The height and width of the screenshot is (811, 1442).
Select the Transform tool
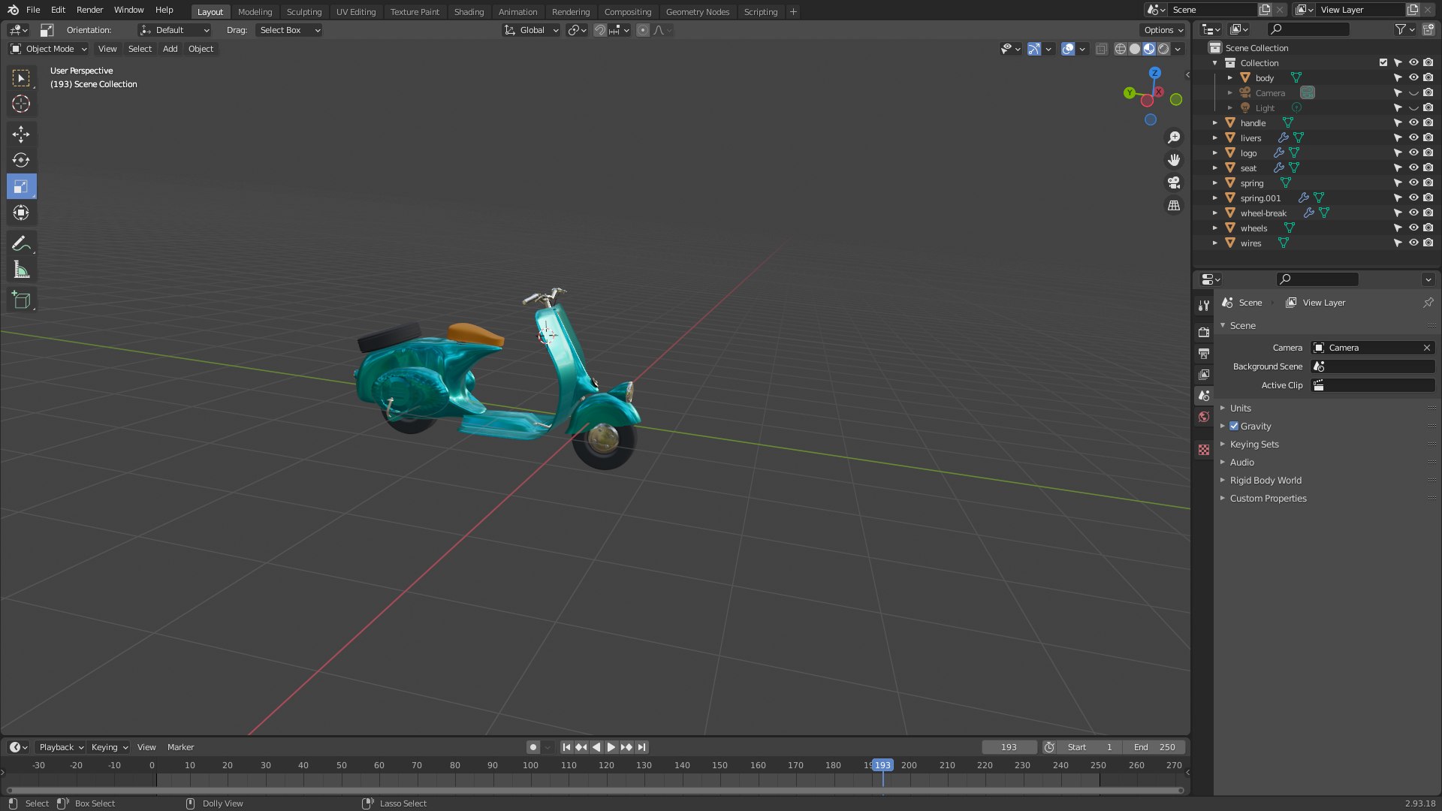click(21, 213)
